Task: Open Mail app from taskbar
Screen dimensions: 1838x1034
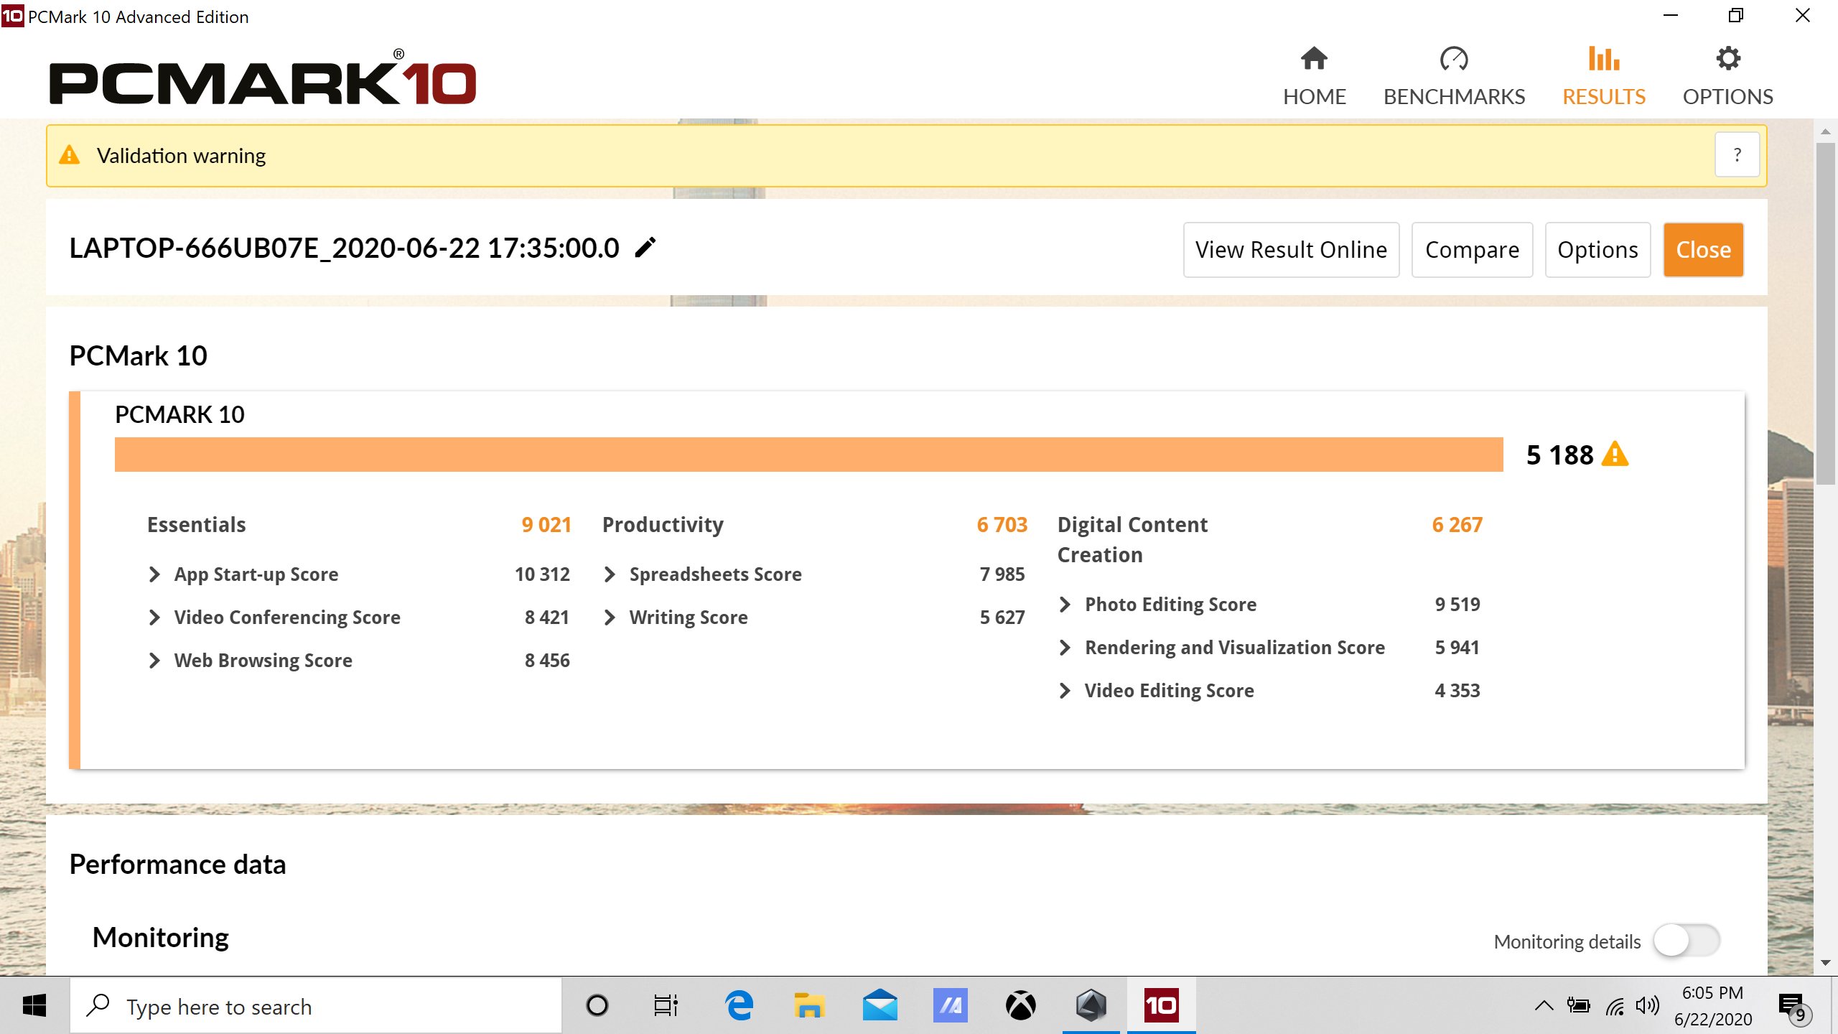Action: [x=880, y=1005]
